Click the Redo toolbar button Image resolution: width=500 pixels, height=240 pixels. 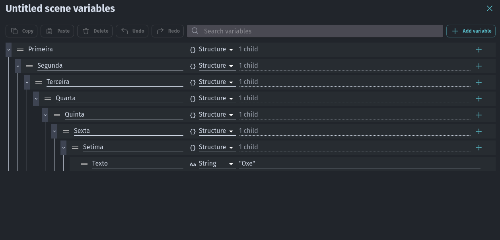pos(168,31)
